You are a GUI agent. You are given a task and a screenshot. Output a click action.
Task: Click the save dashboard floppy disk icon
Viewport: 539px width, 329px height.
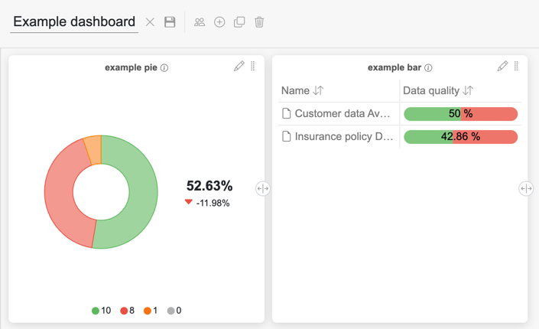point(170,22)
